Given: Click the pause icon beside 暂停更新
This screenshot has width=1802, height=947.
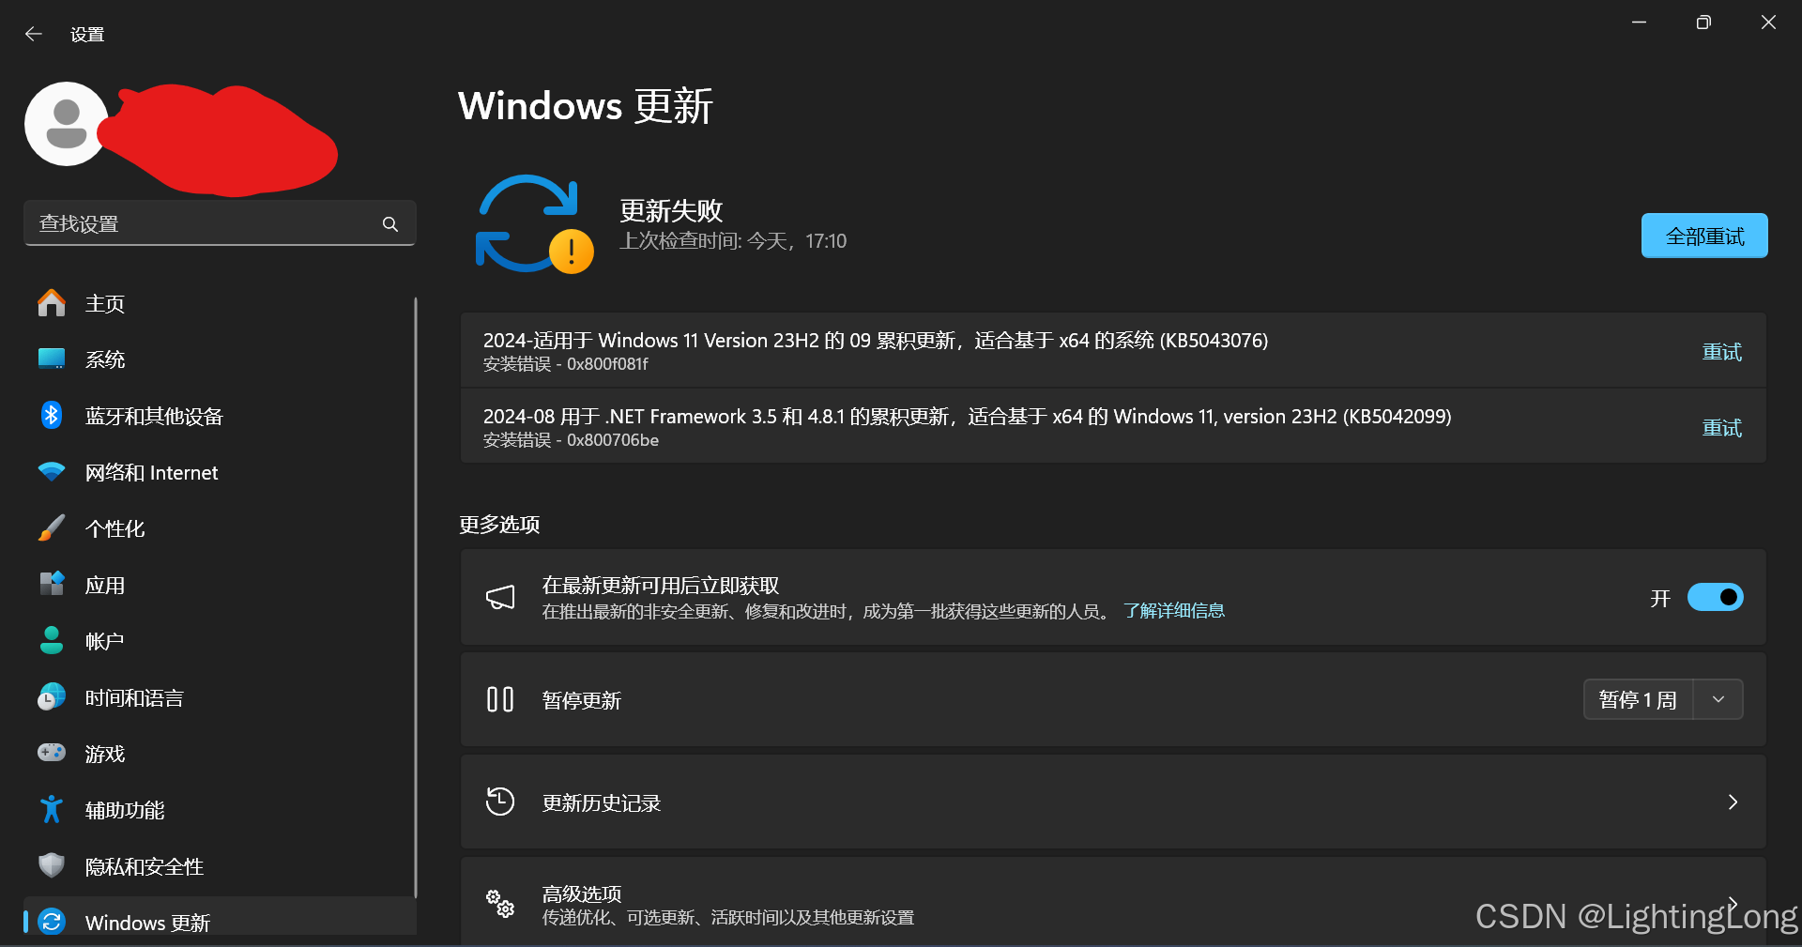Looking at the screenshot, I should (x=500, y=699).
